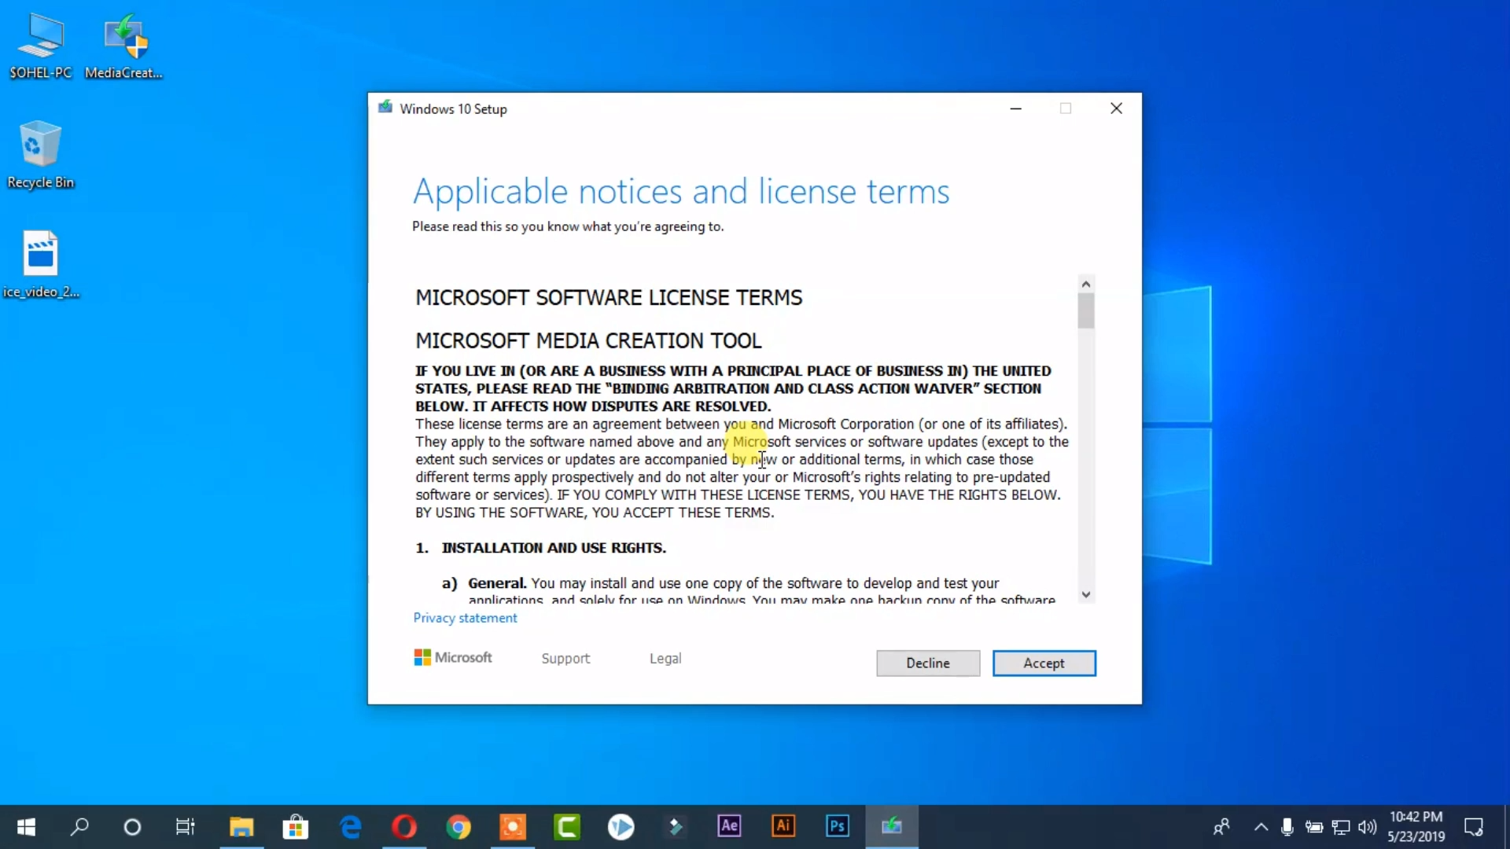This screenshot has height=849, width=1510.
Task: Open the Legal link
Action: 665,659
